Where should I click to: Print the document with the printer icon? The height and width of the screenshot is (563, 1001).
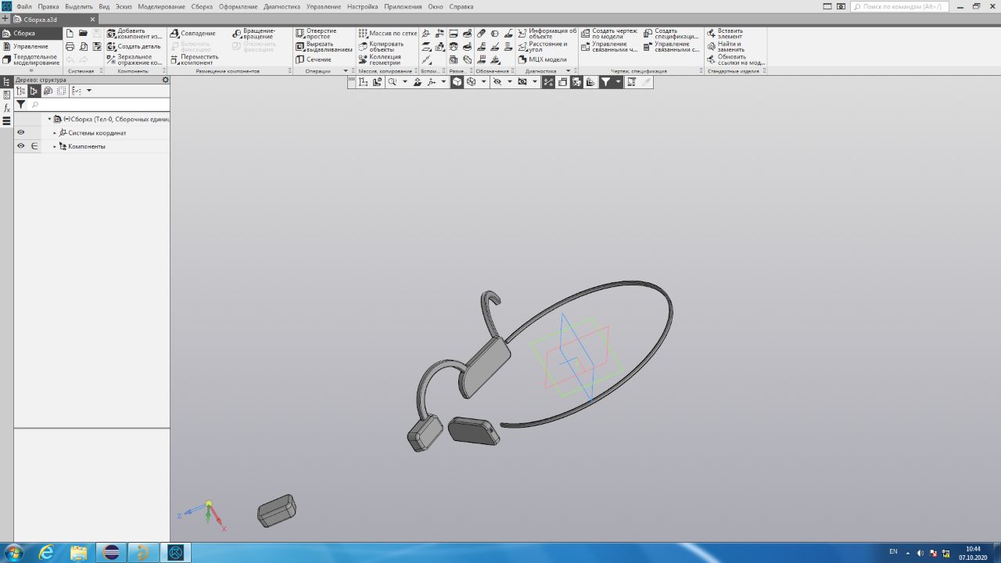pos(70,46)
